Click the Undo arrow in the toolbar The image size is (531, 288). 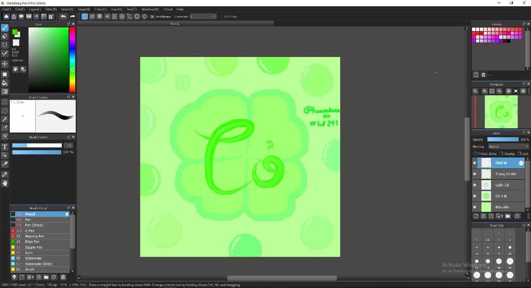click(x=63, y=16)
